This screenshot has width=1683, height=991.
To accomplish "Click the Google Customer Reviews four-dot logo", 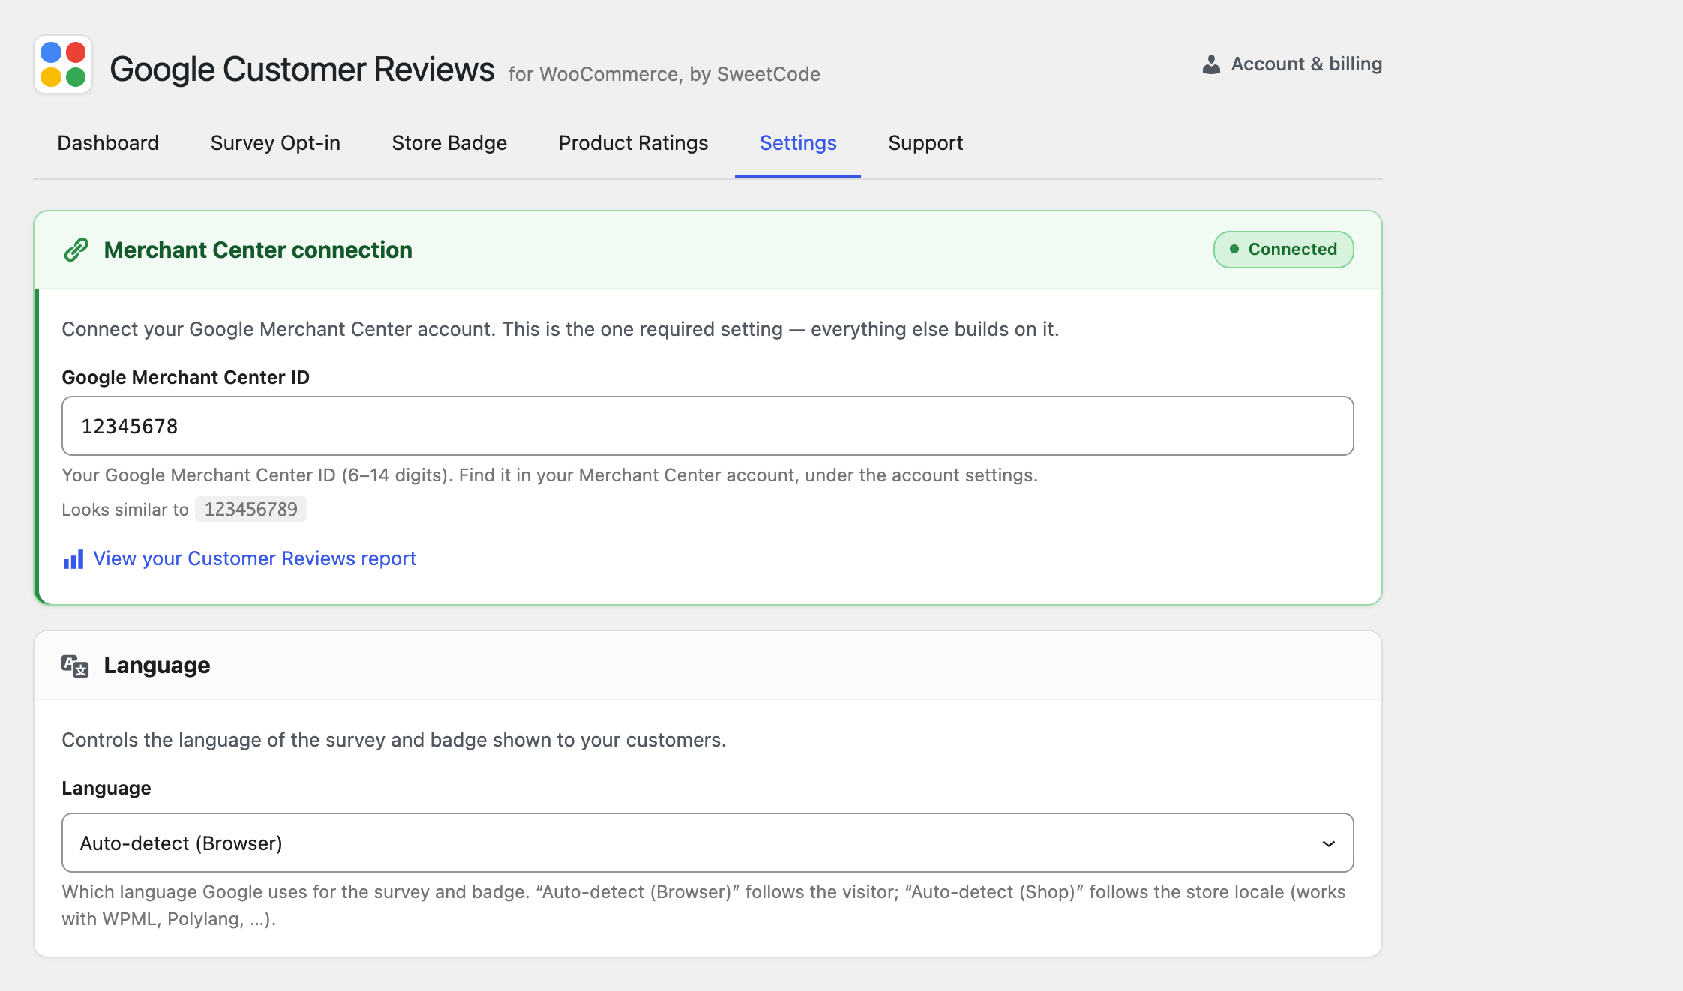I will pyautogui.click(x=63, y=64).
